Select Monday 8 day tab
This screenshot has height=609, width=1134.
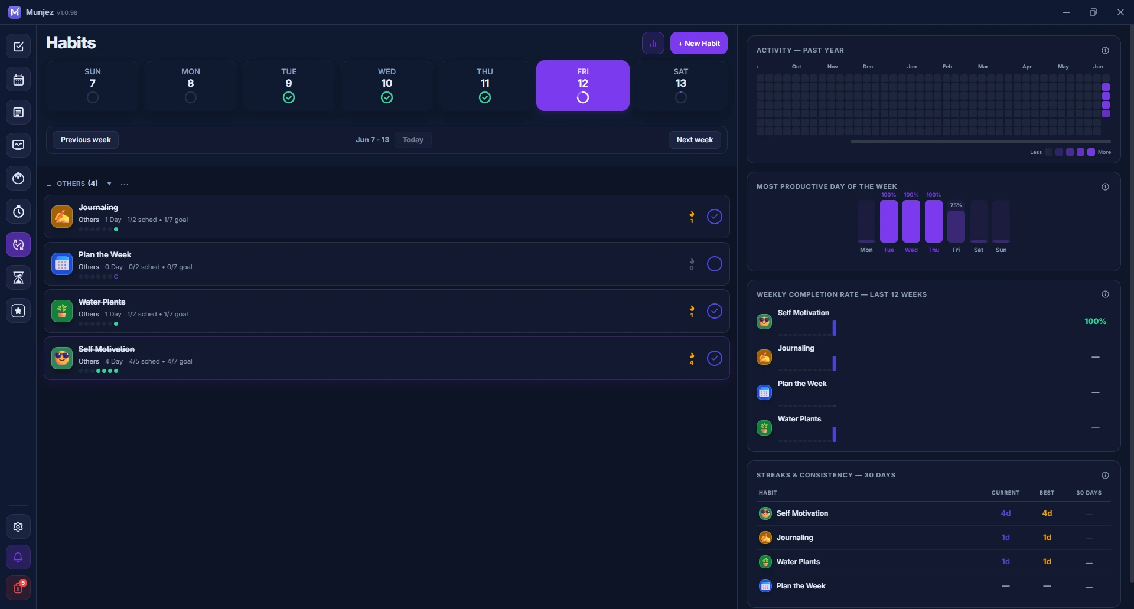pyautogui.click(x=191, y=86)
